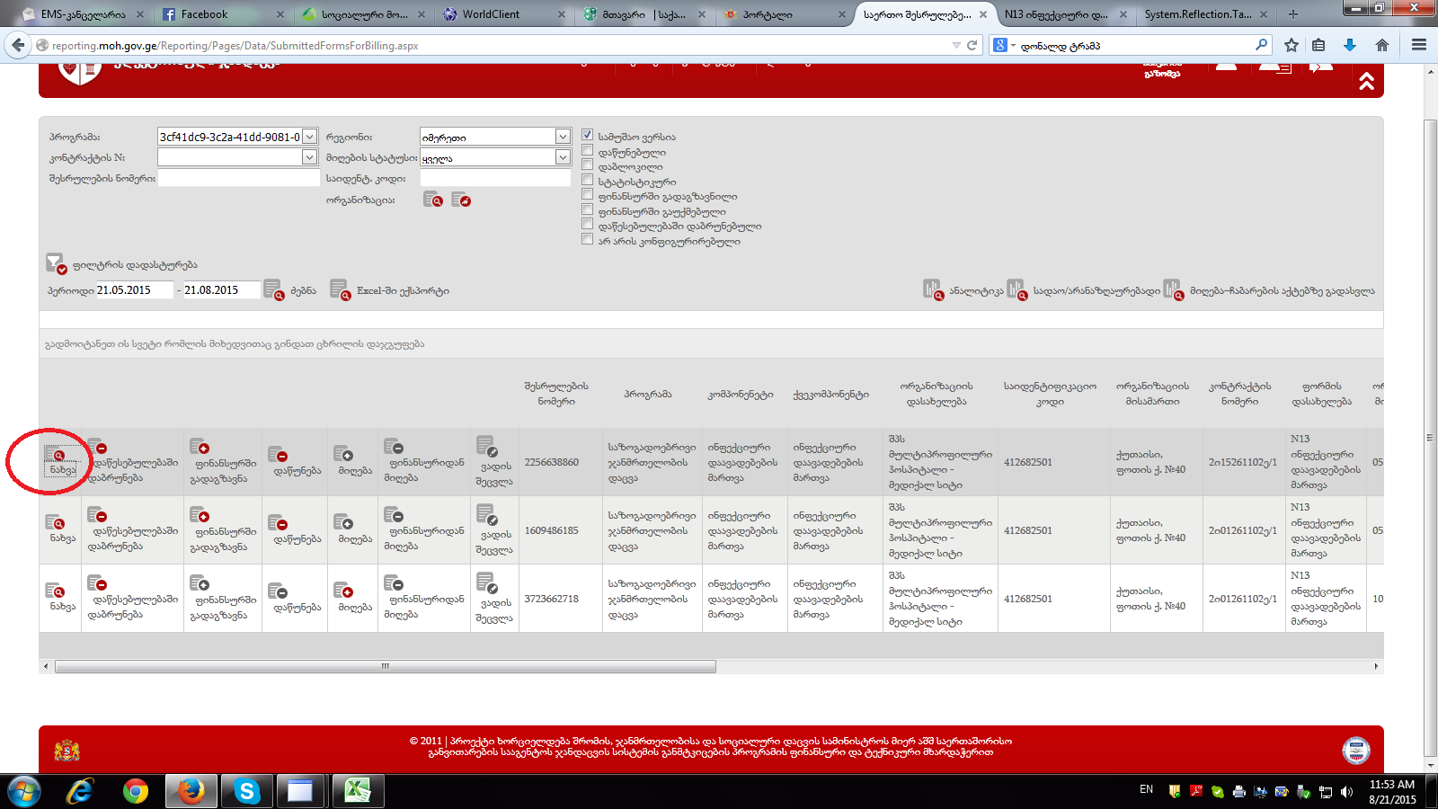
Task: Click the შესრულების ნომერი input field
Action: coord(239,178)
